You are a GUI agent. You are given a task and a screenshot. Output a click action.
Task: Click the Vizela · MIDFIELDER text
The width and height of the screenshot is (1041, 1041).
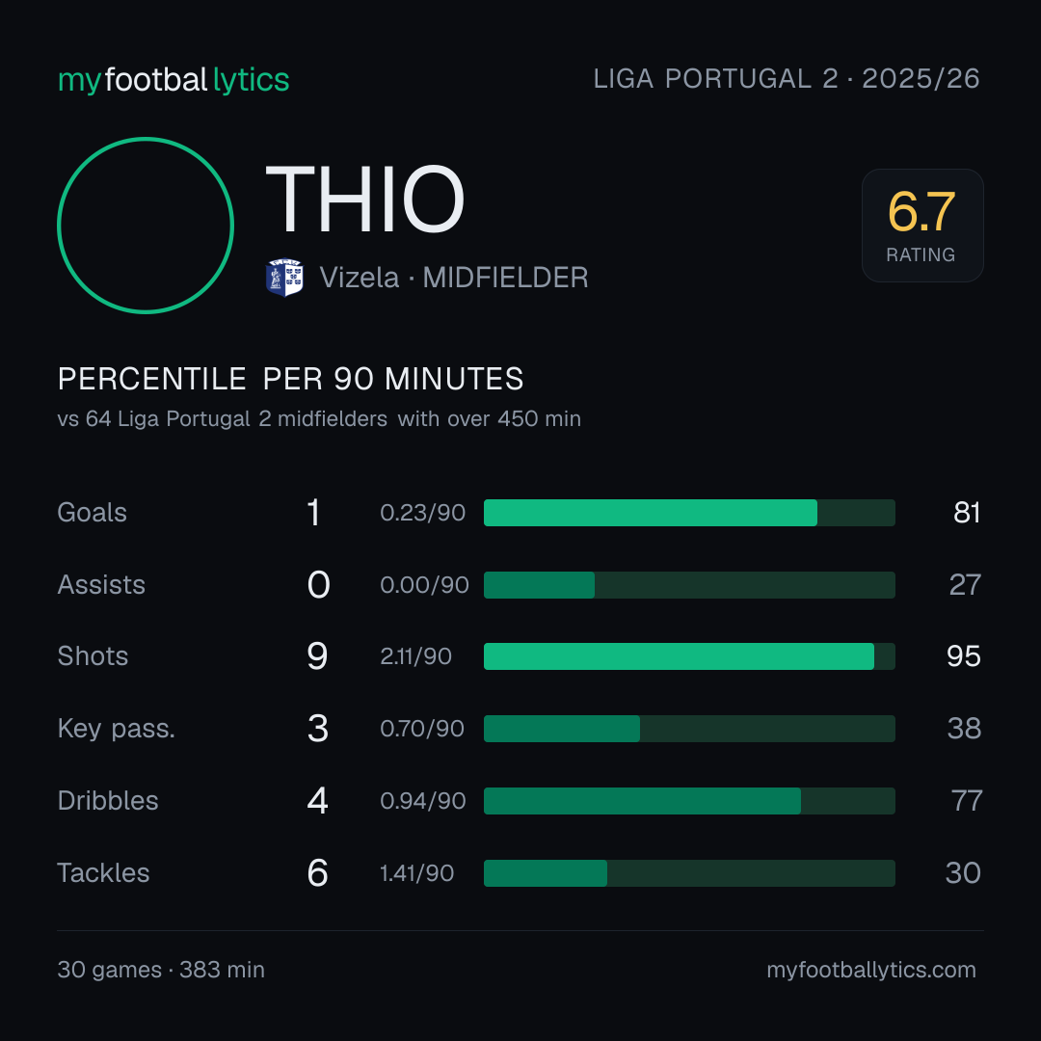454,278
